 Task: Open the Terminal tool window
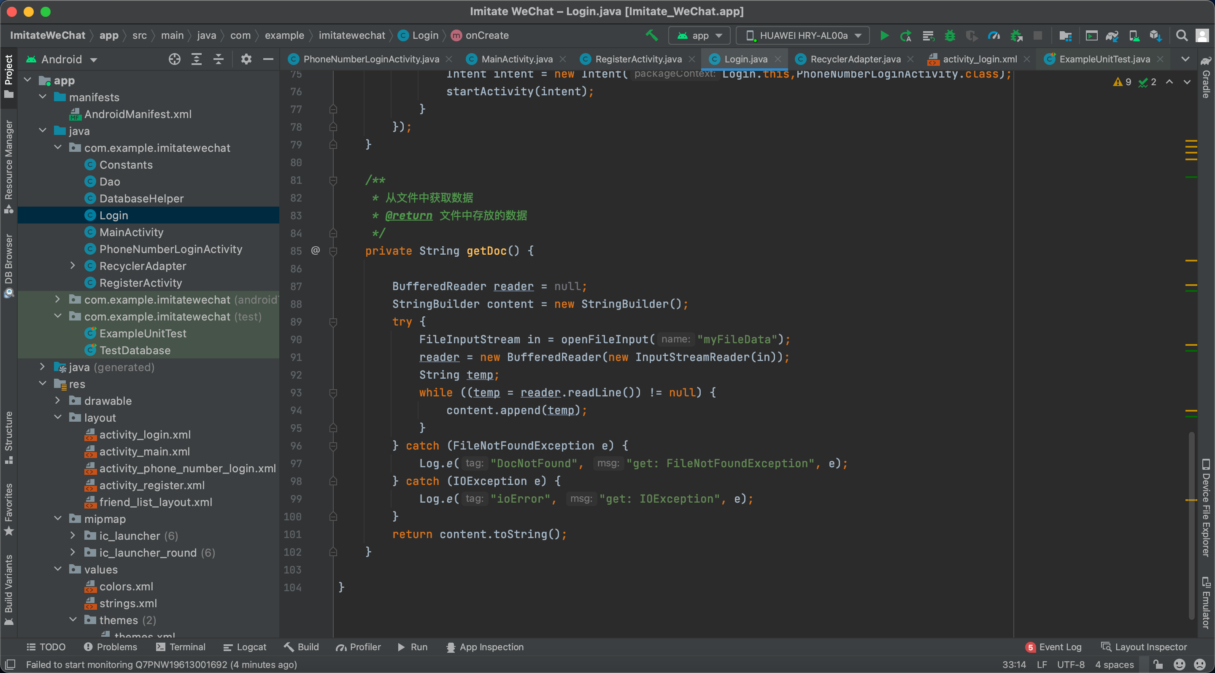tap(181, 647)
